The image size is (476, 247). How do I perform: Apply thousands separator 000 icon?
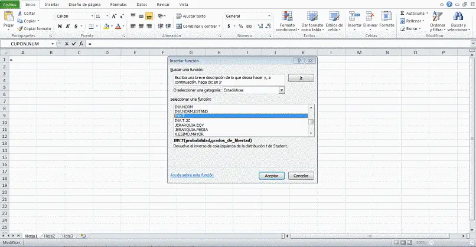249,27
